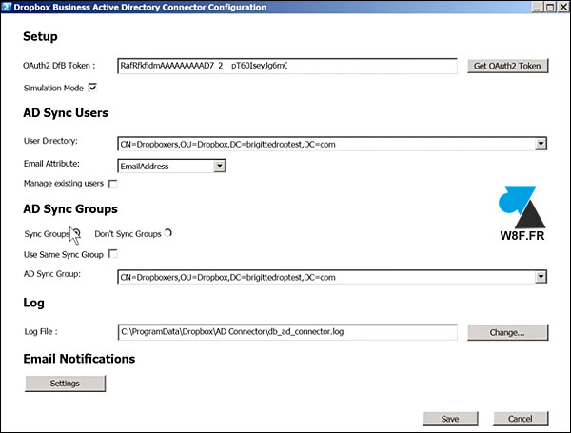Image resolution: width=571 pixels, height=433 pixels.
Task: Select Don't Sync Groups radio button
Action: click(167, 233)
